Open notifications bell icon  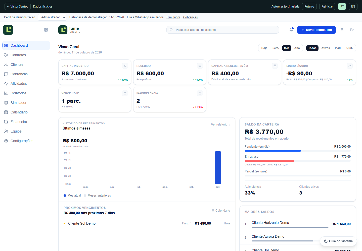click(x=291, y=30)
